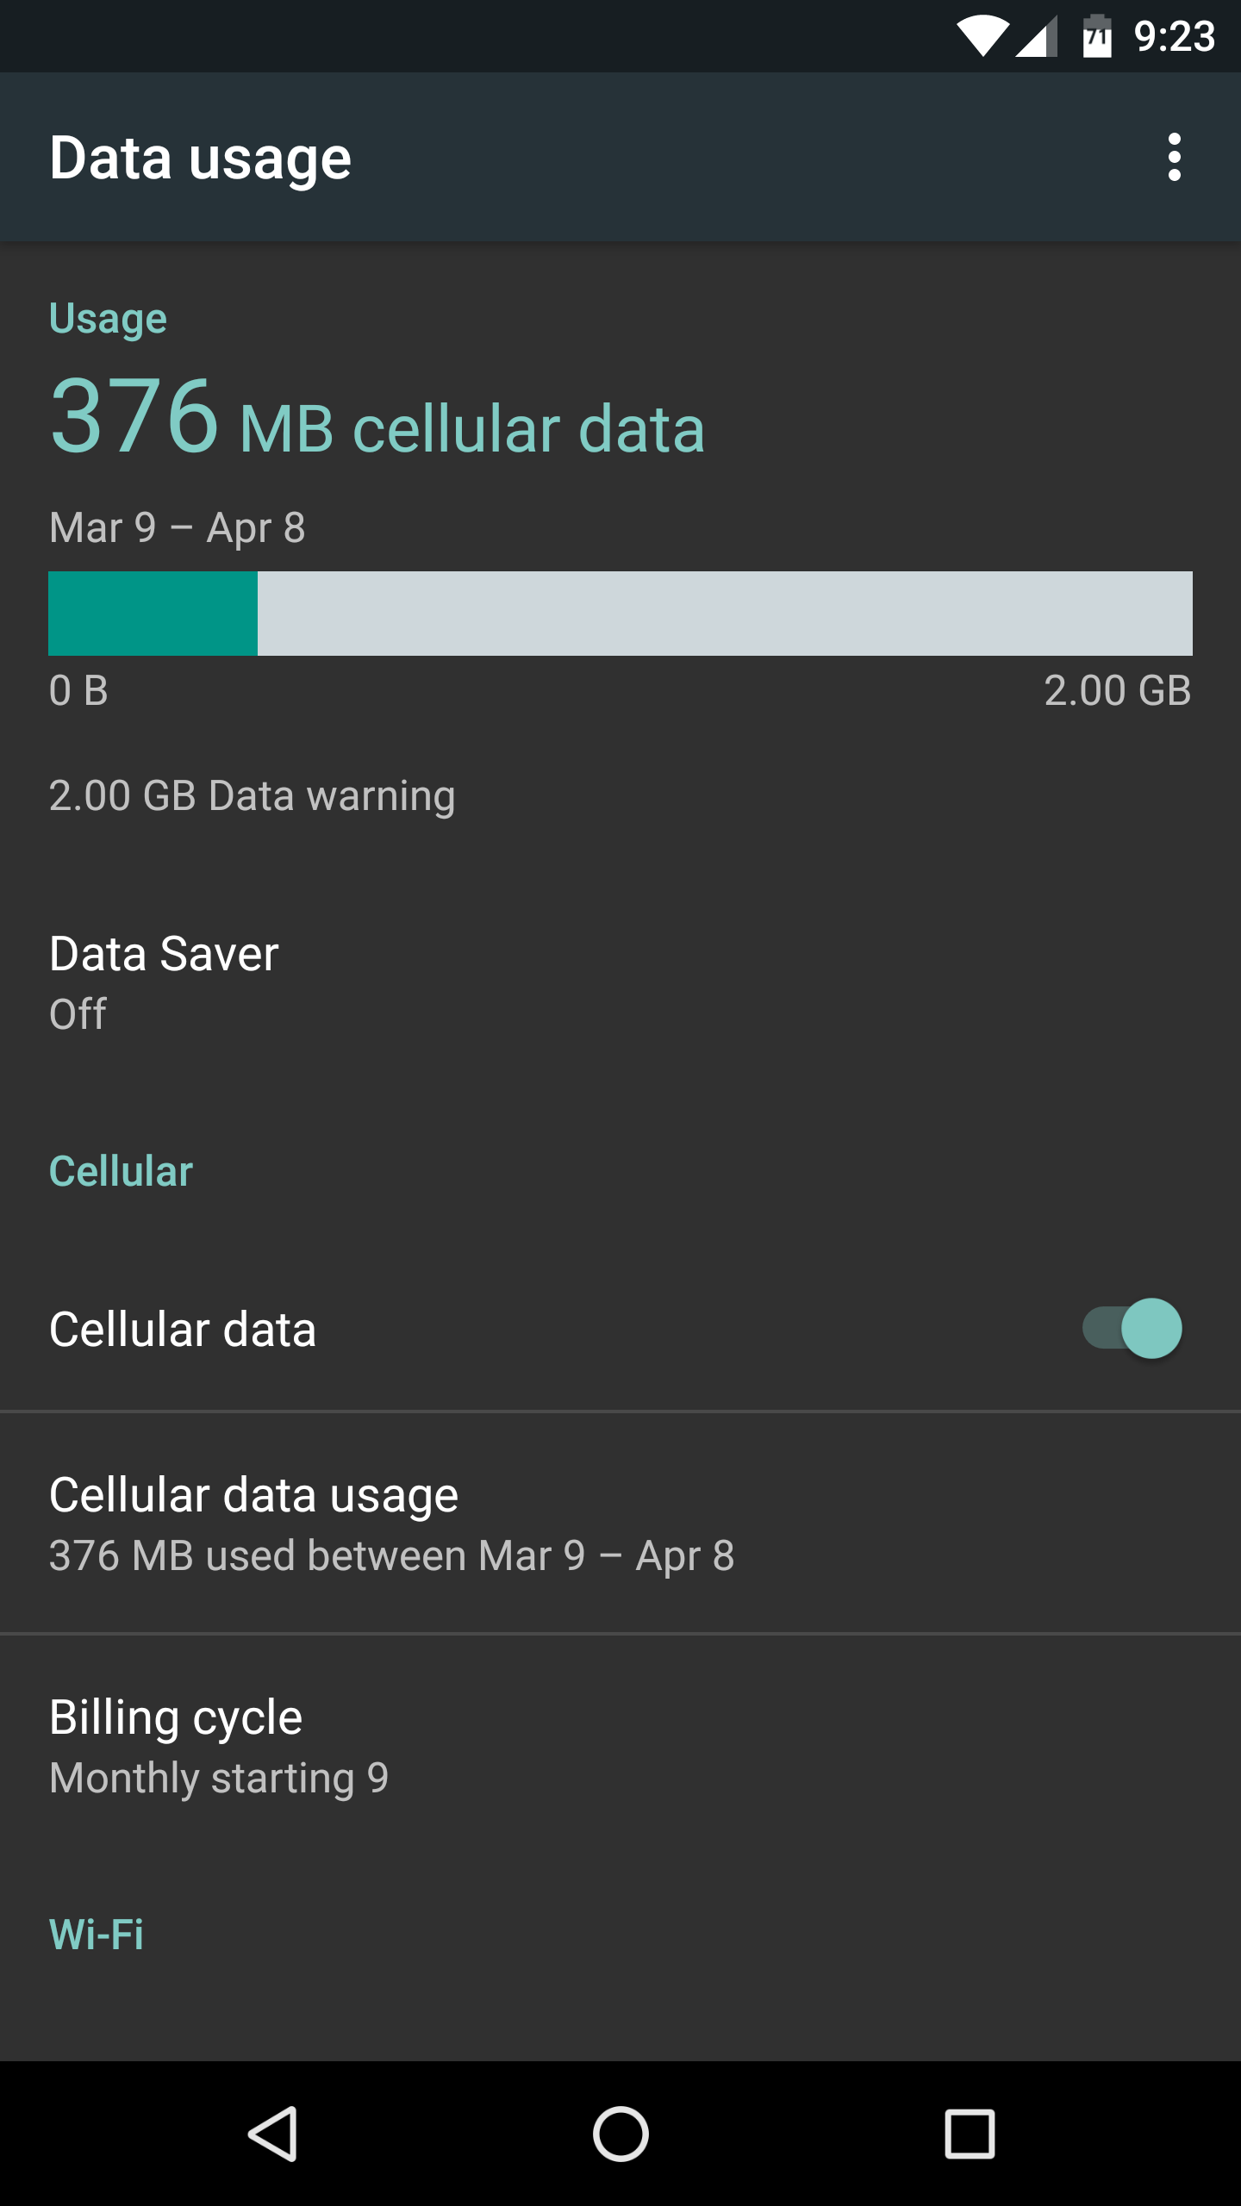The width and height of the screenshot is (1241, 2206).
Task: Tap the Mar 9 – Apr 8 date range
Action: pyautogui.click(x=178, y=527)
